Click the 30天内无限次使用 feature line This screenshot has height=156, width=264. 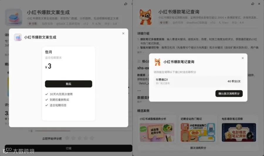click(x=61, y=94)
